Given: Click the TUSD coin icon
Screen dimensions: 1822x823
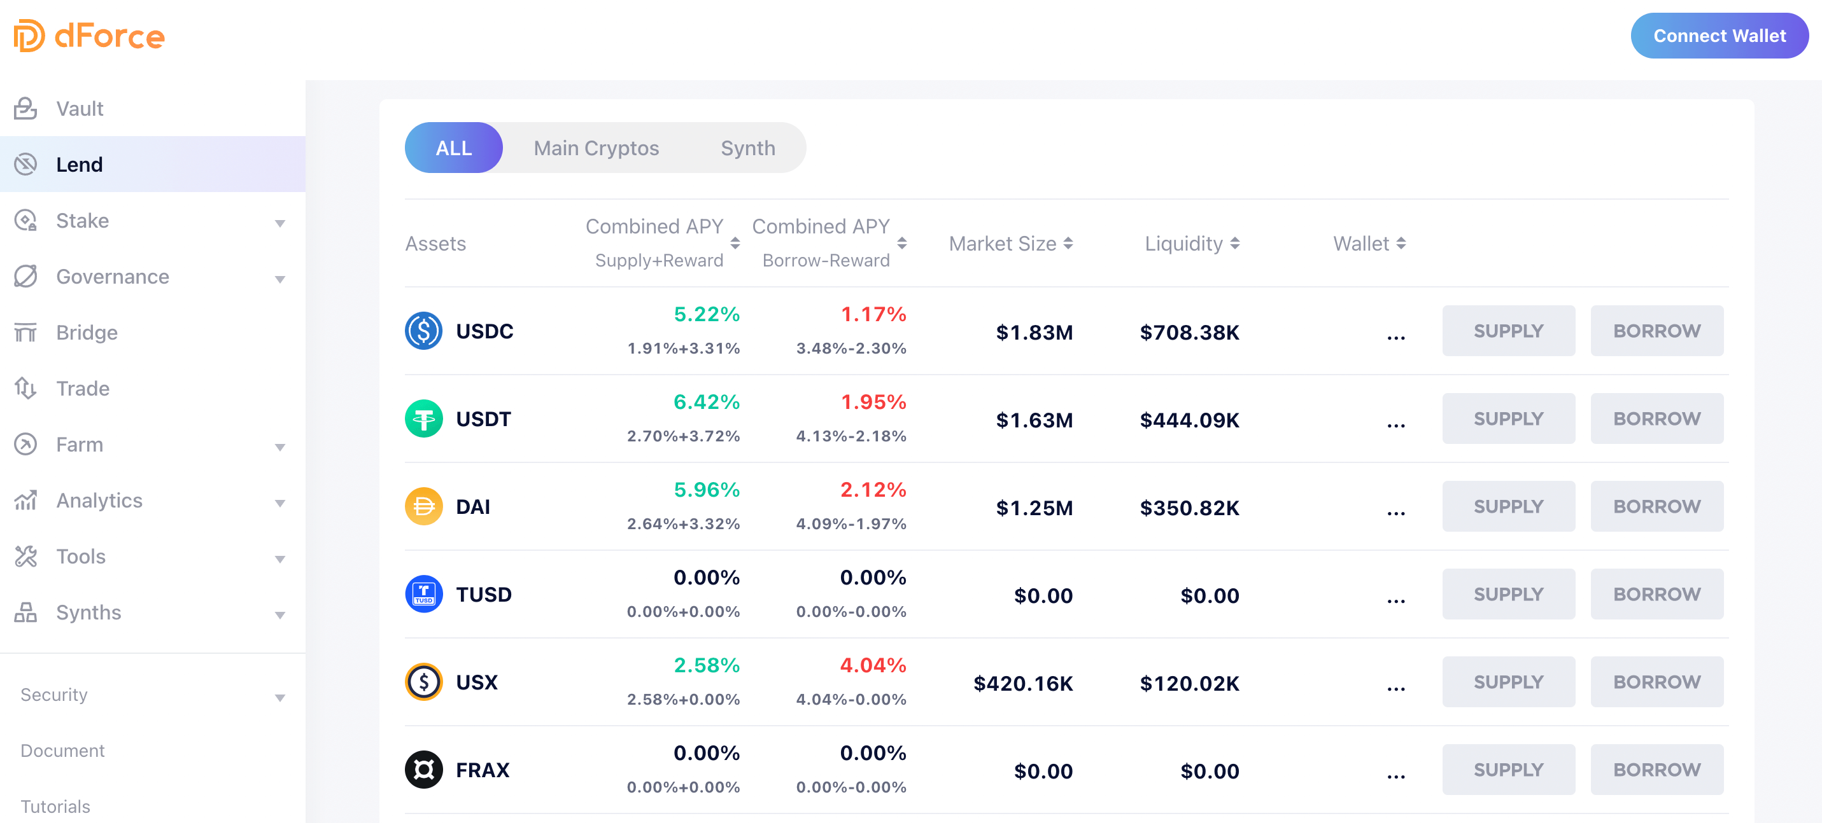Looking at the screenshot, I should coord(424,594).
